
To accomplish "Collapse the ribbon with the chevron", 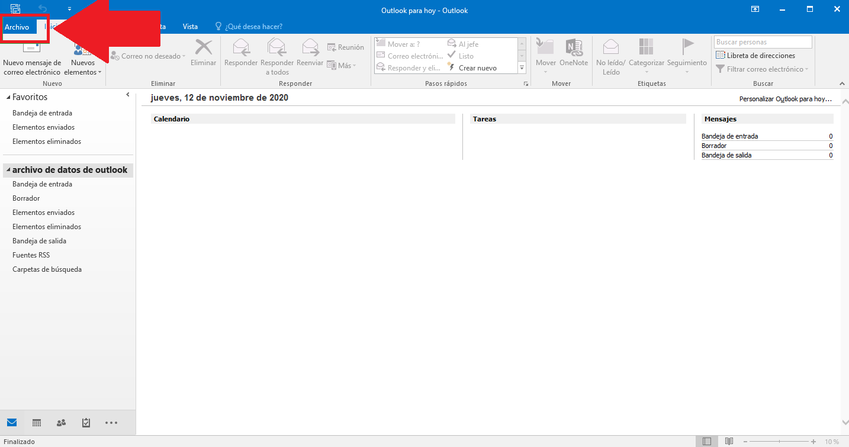I will 842,84.
